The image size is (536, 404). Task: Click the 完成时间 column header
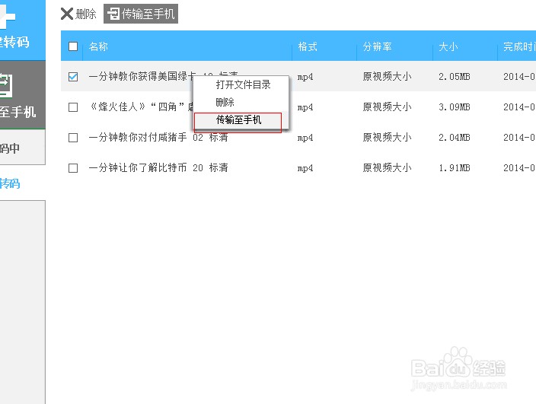[x=519, y=46]
